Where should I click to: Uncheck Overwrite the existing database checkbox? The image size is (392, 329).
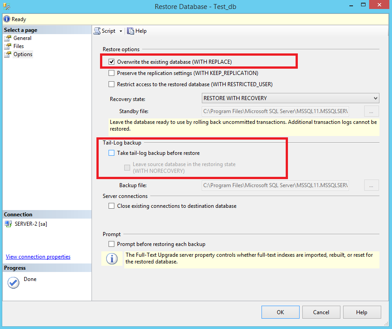tap(112, 61)
